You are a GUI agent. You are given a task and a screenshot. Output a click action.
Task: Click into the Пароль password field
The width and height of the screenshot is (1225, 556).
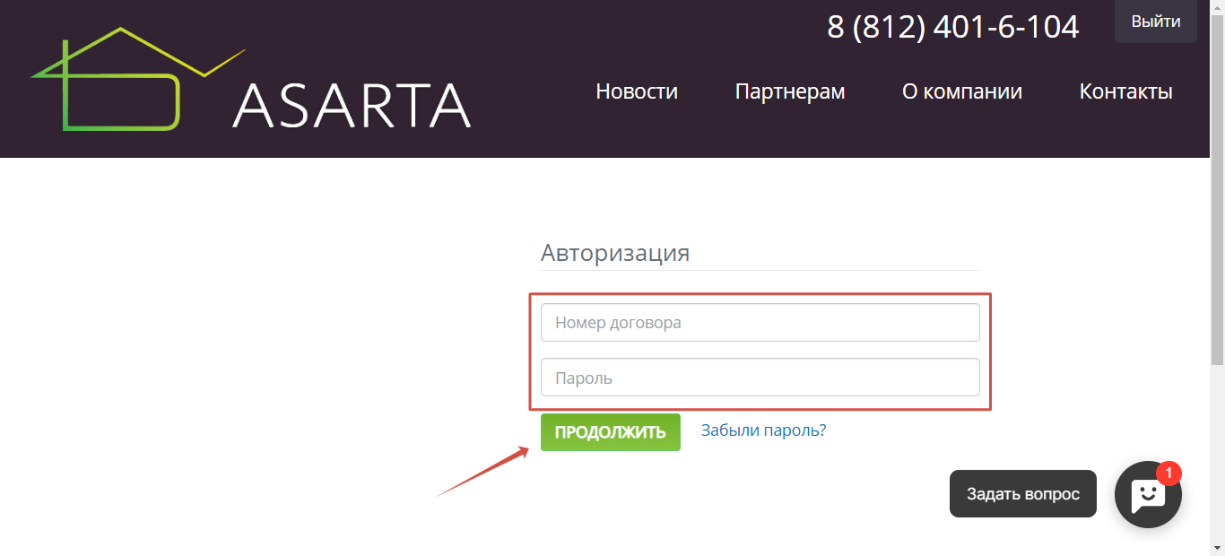[x=760, y=378]
